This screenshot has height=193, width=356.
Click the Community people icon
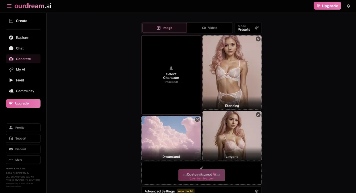(11, 91)
